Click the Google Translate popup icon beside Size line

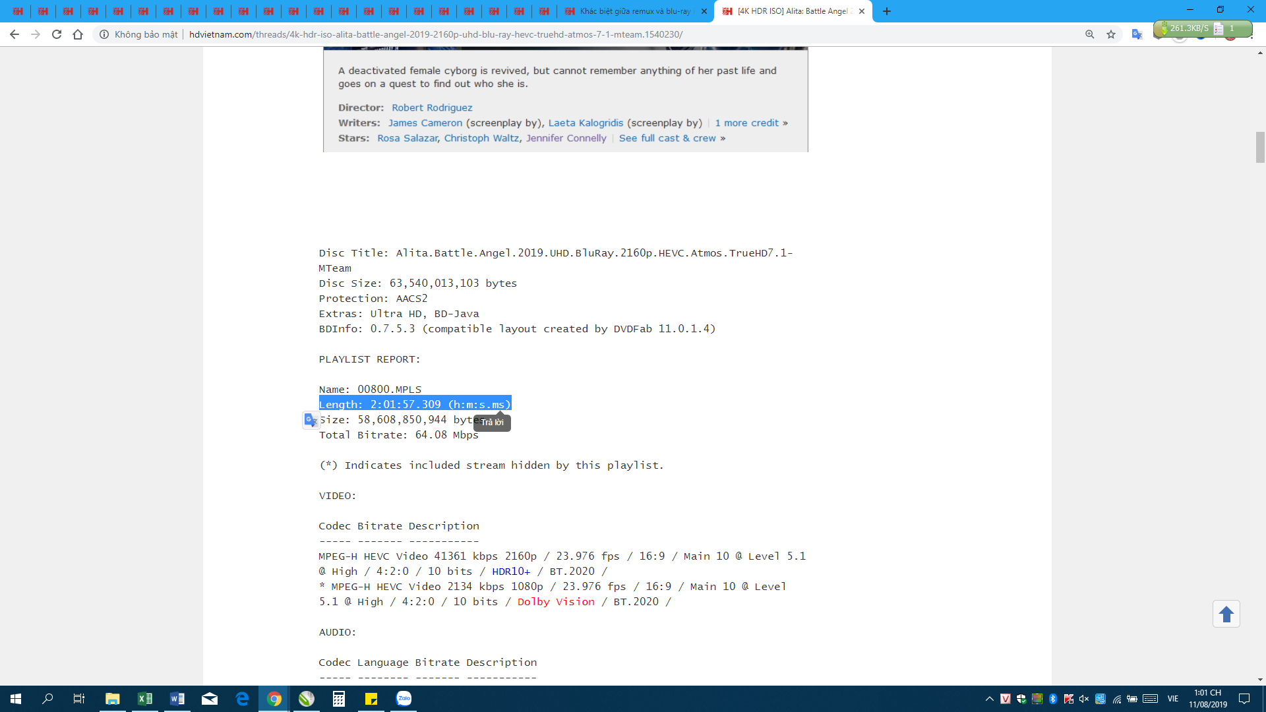click(311, 420)
